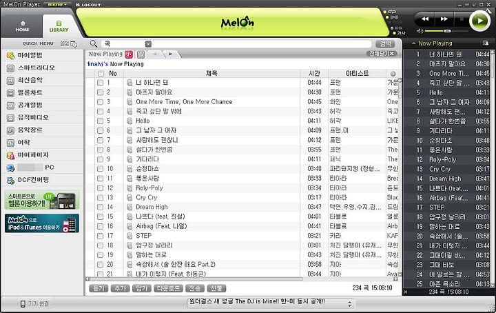496x313 pixels.
Task: Open DCF컨버팅 in quick menu
Action: tap(28, 180)
